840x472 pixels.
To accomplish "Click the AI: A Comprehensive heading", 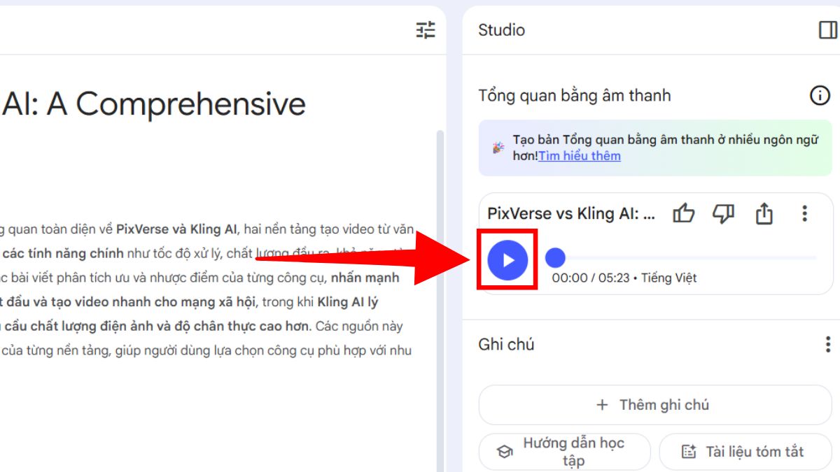I will pyautogui.click(x=154, y=104).
